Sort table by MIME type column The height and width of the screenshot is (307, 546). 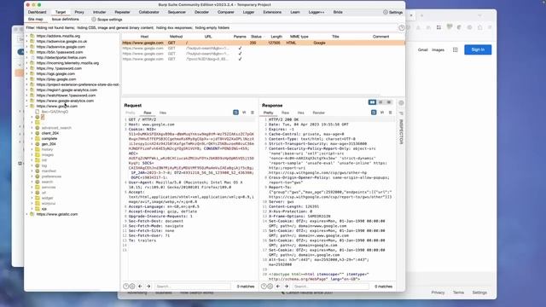(x=299, y=37)
